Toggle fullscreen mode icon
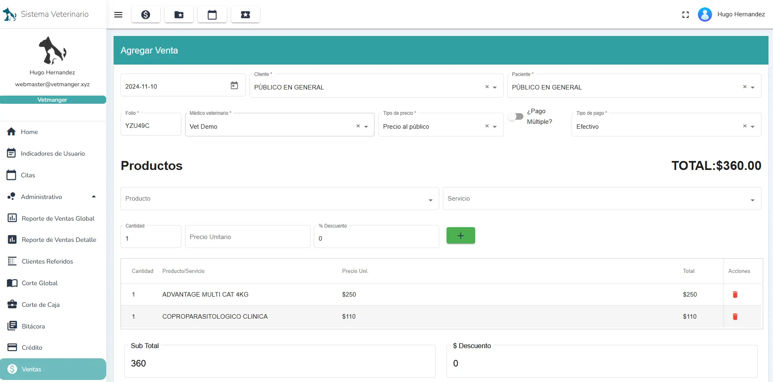Viewport: 773px width, 382px height. (x=686, y=15)
